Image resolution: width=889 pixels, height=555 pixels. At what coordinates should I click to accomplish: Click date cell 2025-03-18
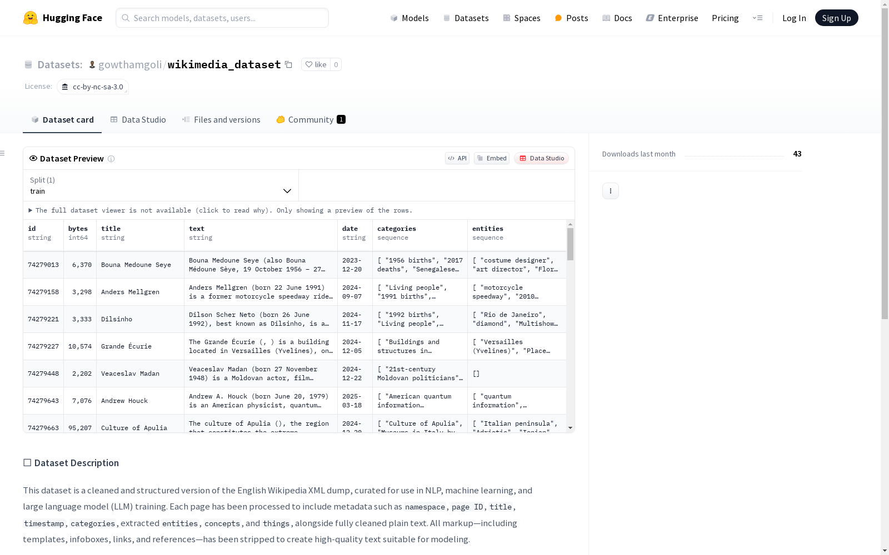click(355, 401)
